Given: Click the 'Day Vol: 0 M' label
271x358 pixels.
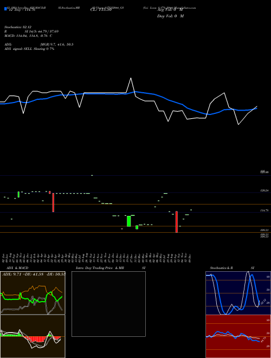Looking at the screenshot, I should tap(170, 16).
